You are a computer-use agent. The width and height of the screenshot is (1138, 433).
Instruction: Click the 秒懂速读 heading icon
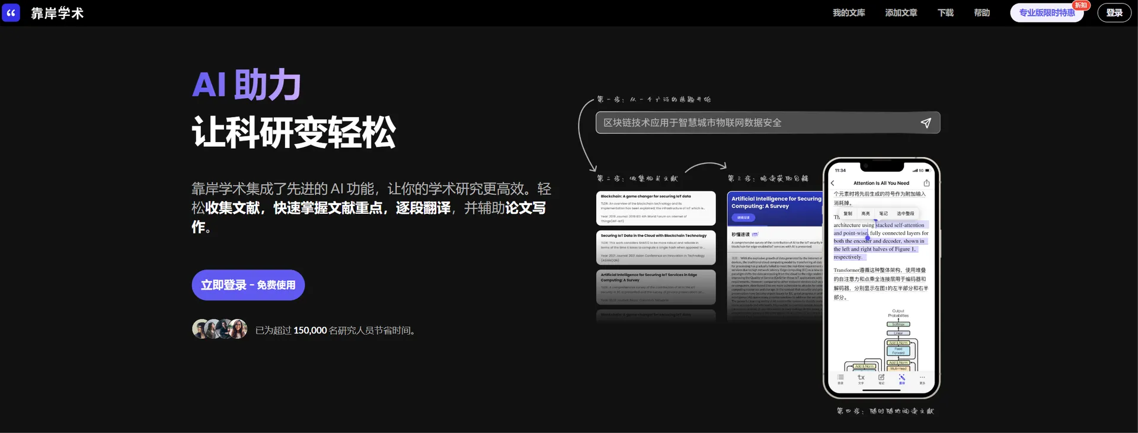[755, 235]
